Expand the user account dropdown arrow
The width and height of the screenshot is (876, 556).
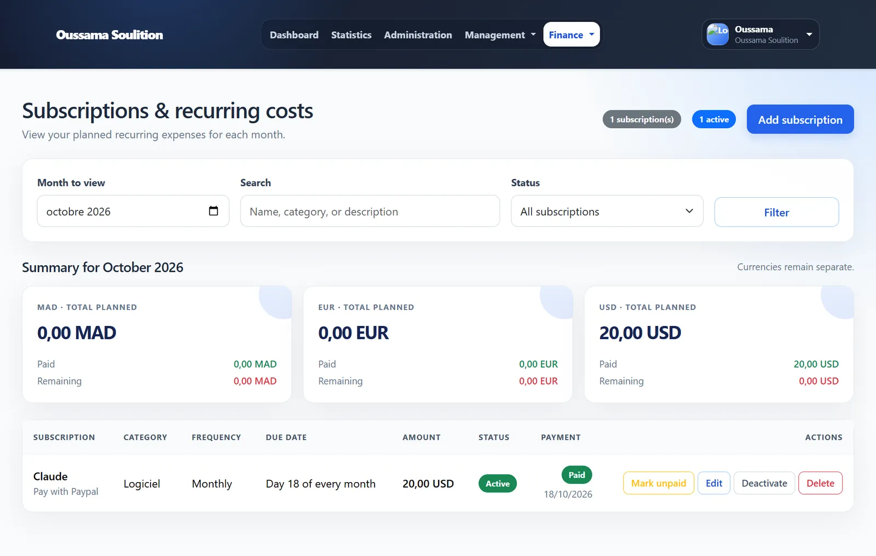809,35
